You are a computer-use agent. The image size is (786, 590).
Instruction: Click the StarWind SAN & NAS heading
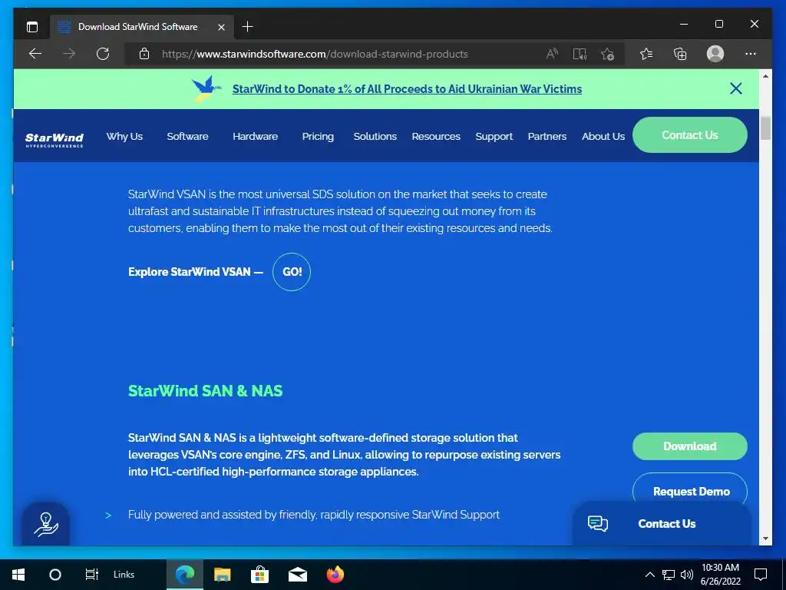pos(206,391)
